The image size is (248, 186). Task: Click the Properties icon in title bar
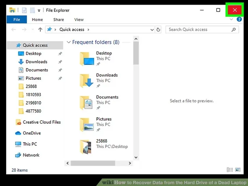click(x=24, y=10)
